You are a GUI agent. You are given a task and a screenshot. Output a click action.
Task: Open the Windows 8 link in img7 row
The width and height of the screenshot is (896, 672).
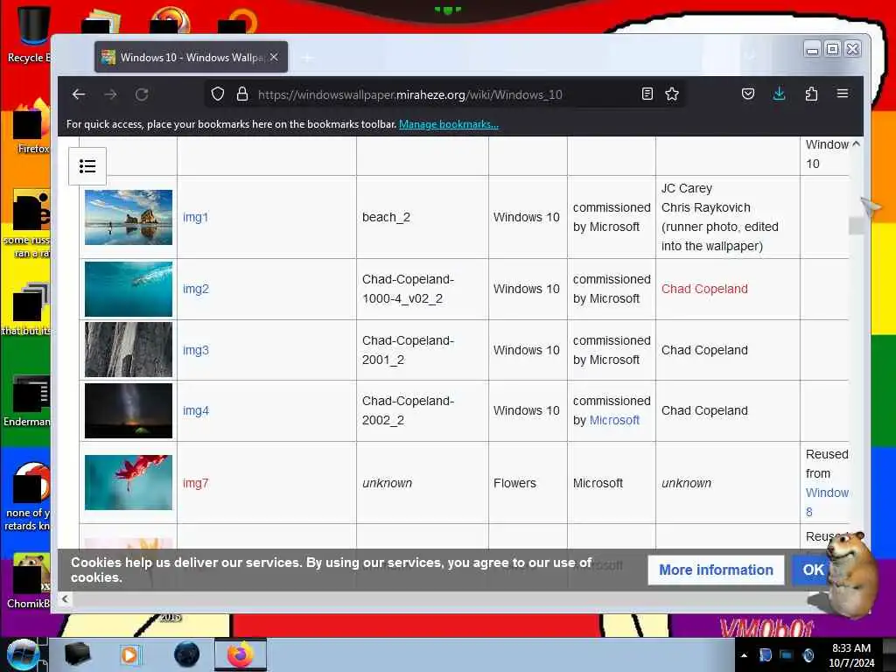click(826, 502)
